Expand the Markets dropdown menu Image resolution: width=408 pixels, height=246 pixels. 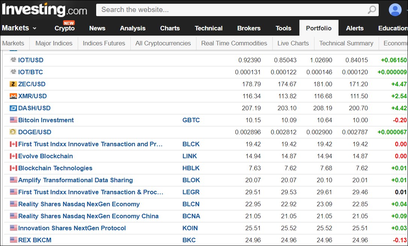[x=19, y=28]
